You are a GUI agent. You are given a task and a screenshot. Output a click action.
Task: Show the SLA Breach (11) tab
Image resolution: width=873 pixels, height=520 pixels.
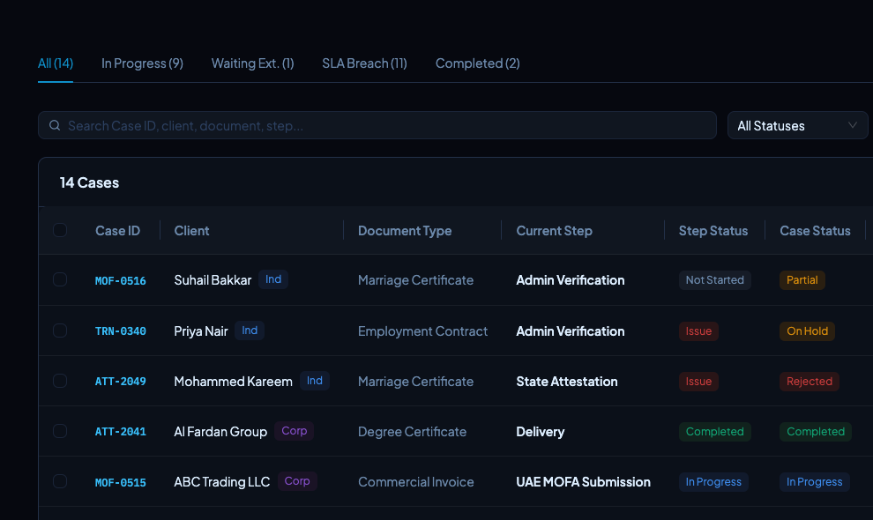coord(364,63)
